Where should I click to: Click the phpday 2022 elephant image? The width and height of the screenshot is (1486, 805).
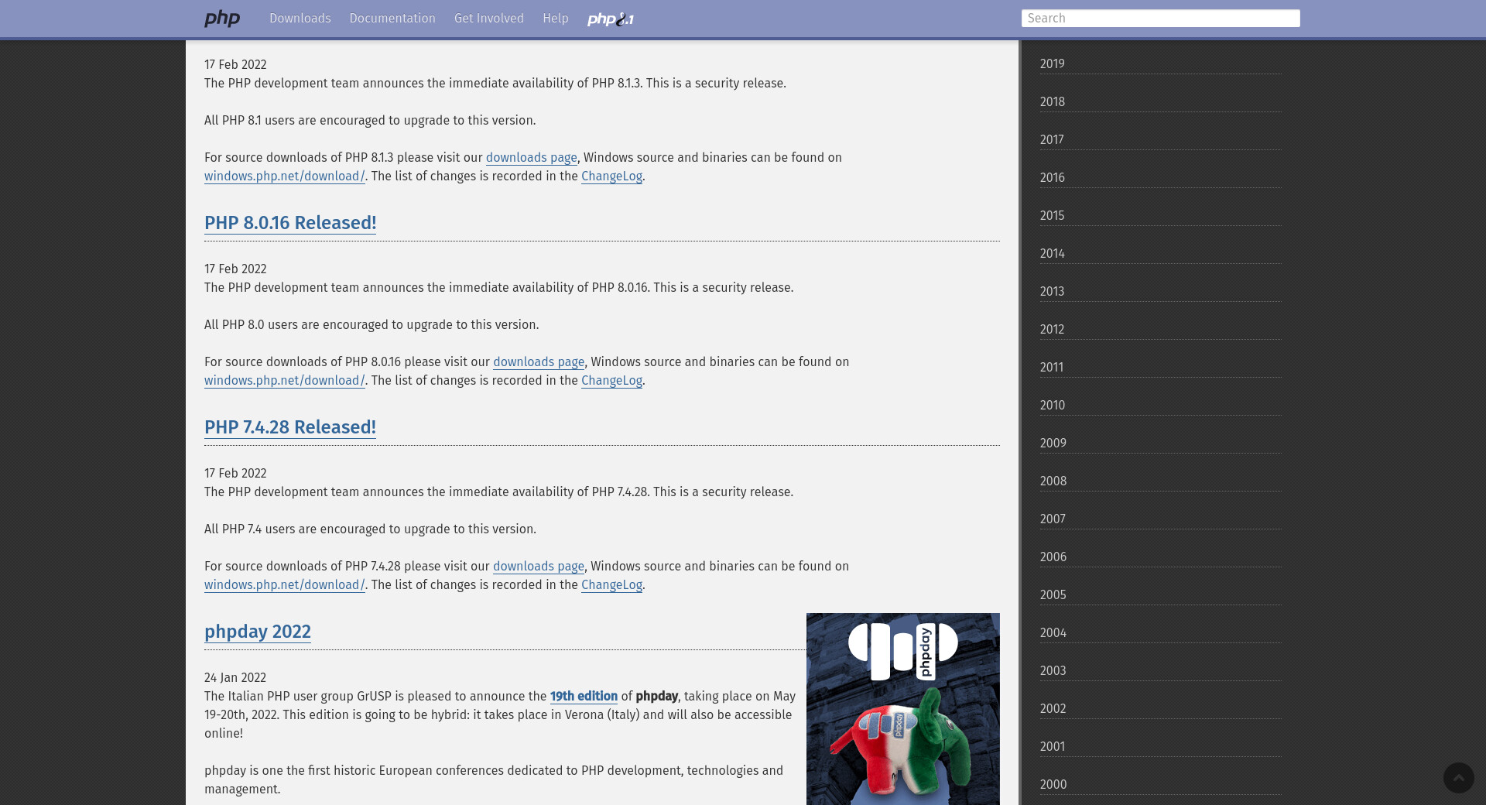[902, 708]
